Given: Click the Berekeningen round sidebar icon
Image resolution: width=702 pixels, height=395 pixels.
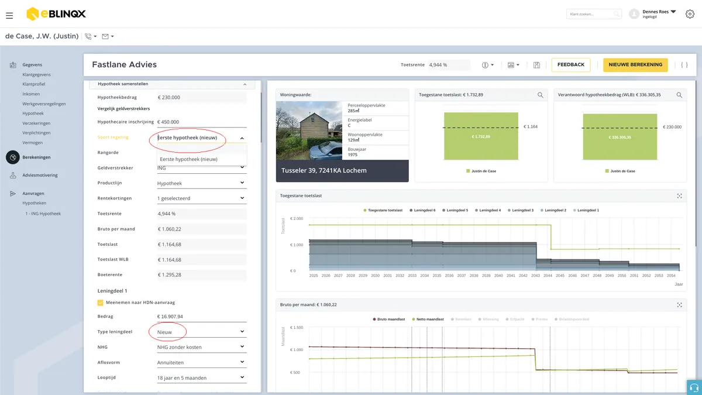Looking at the screenshot, I should click(13, 157).
